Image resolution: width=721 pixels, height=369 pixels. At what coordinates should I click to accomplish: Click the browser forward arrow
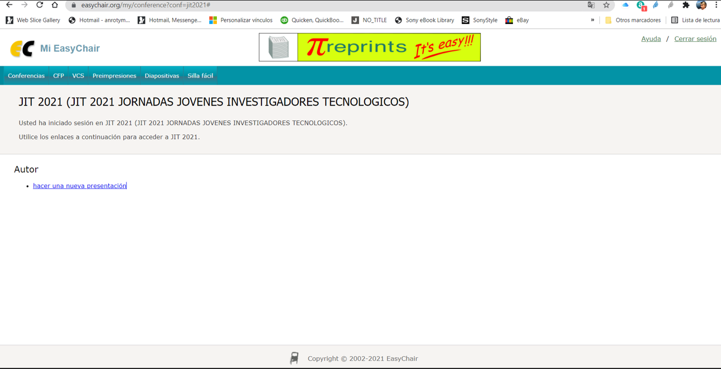point(25,5)
